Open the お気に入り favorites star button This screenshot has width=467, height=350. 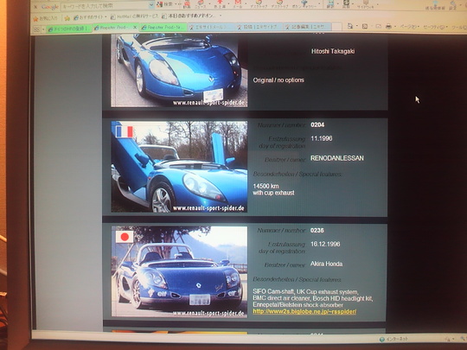45,19
